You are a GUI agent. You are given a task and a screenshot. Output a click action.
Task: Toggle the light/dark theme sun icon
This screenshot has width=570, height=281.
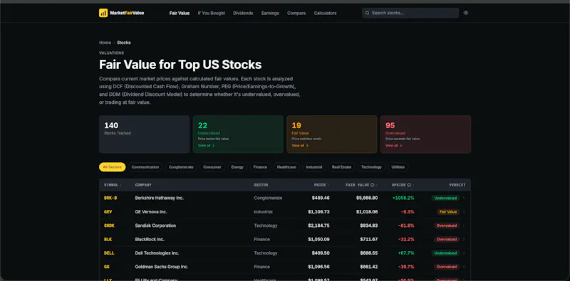pos(466,13)
